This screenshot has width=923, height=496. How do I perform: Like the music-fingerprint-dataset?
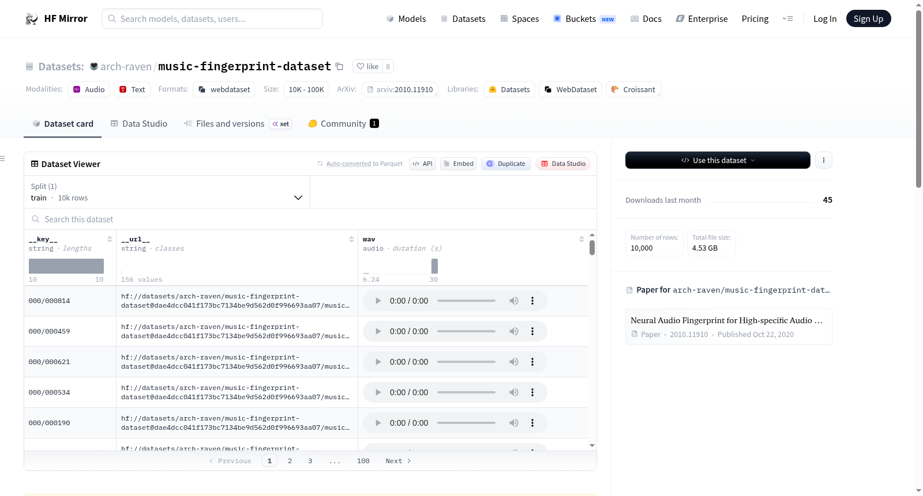coord(367,66)
